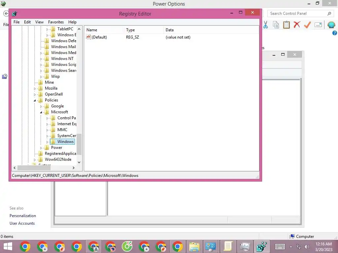Click the 'REG_SZ' type cell
The image size is (338, 253).
[x=133, y=37]
